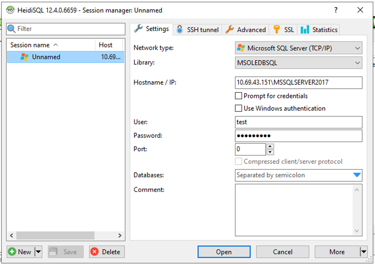
Task: Click into the Hostname / IP field
Action: pos(298,82)
